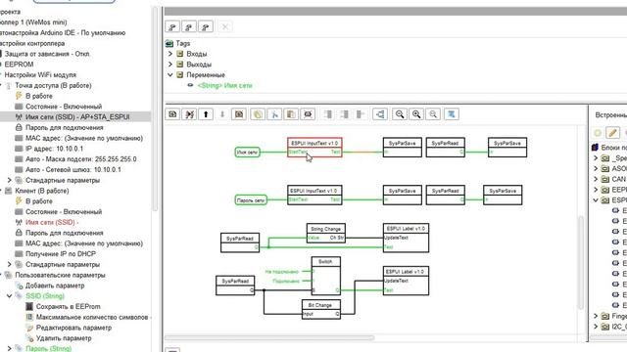
Task: Select EEPROM row in project tree
Action: coord(19,65)
